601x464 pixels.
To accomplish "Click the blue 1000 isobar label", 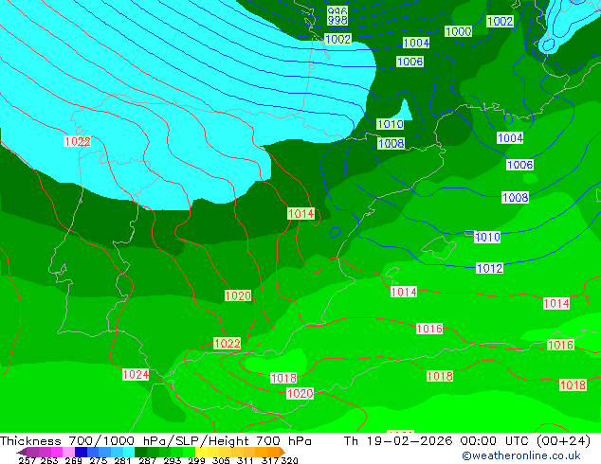I will pyautogui.click(x=458, y=31).
